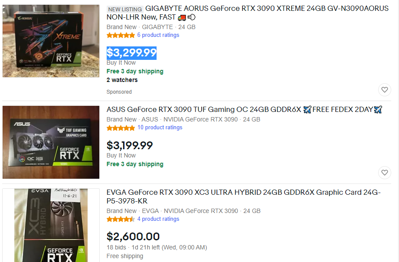Click the highlighted $3,299.99 price
This screenshot has width=399, height=262.
[131, 53]
